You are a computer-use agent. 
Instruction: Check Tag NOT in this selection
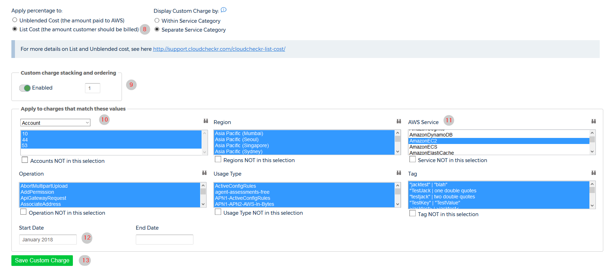pos(412,213)
